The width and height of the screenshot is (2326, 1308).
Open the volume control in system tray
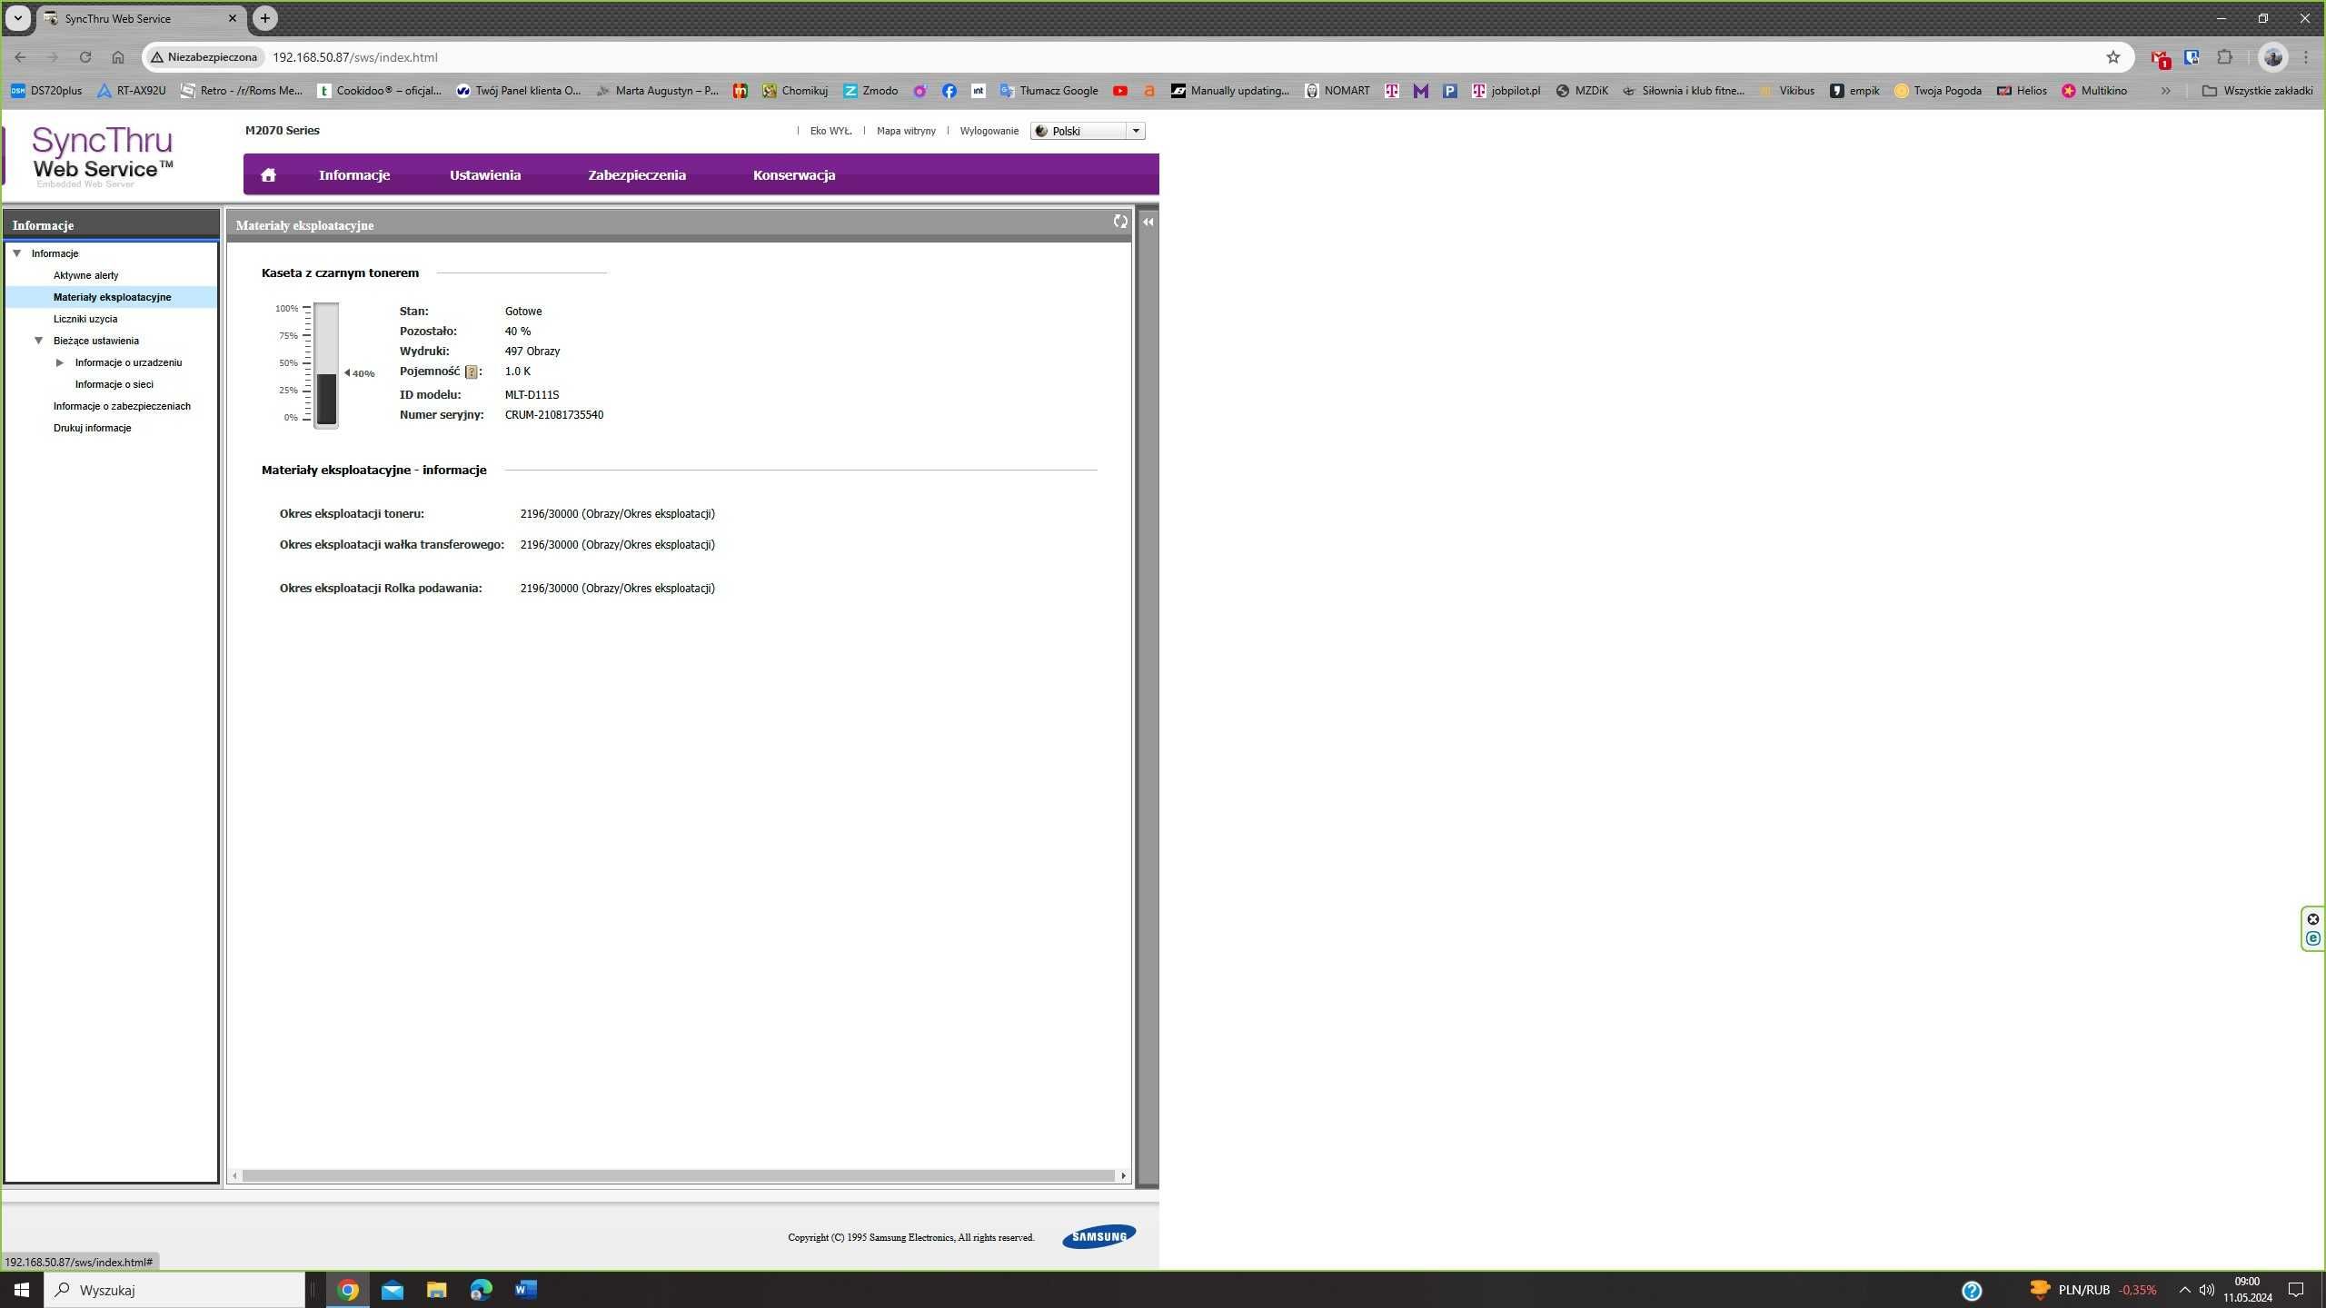pyautogui.click(x=2207, y=1290)
